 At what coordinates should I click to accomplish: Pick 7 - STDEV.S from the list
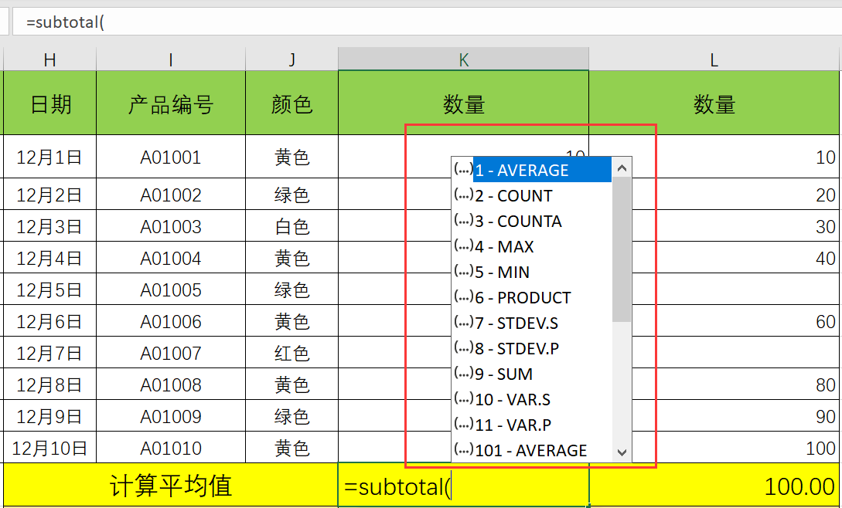point(532,323)
